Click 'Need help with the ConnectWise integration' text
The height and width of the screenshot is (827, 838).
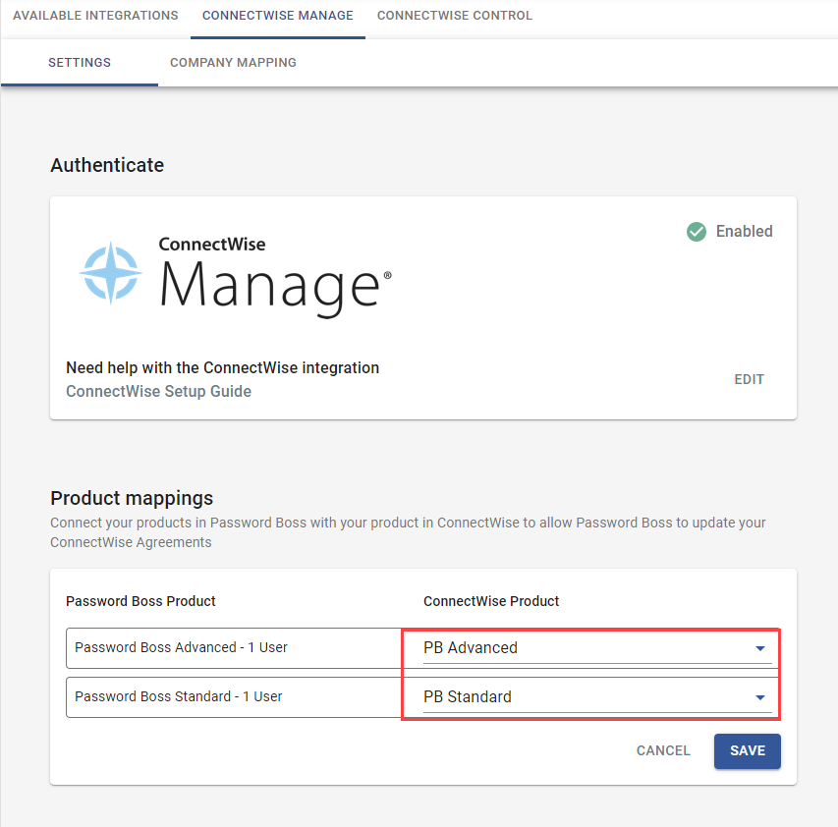pos(222,367)
